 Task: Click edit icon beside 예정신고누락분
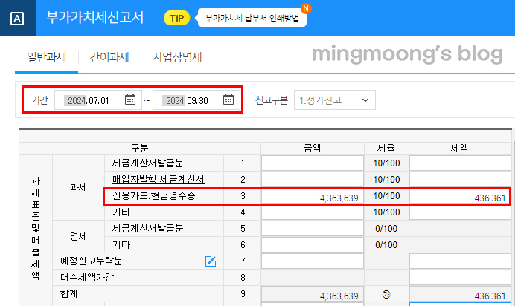click(210, 261)
